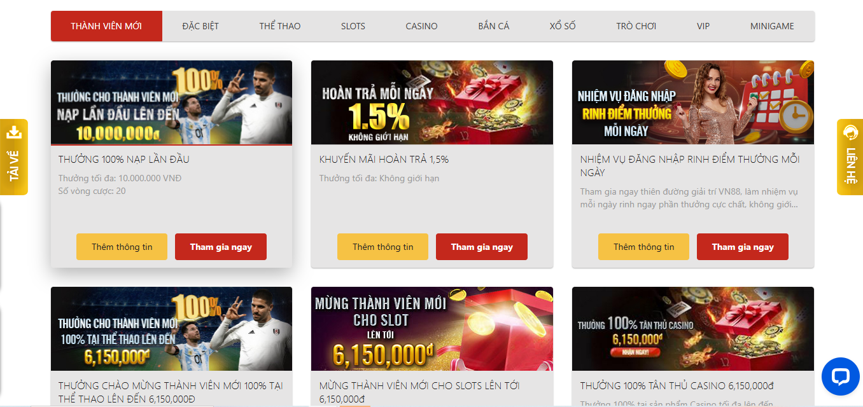
Task: Open the slot 6,150,000đ welcome banner
Action: click(432, 329)
